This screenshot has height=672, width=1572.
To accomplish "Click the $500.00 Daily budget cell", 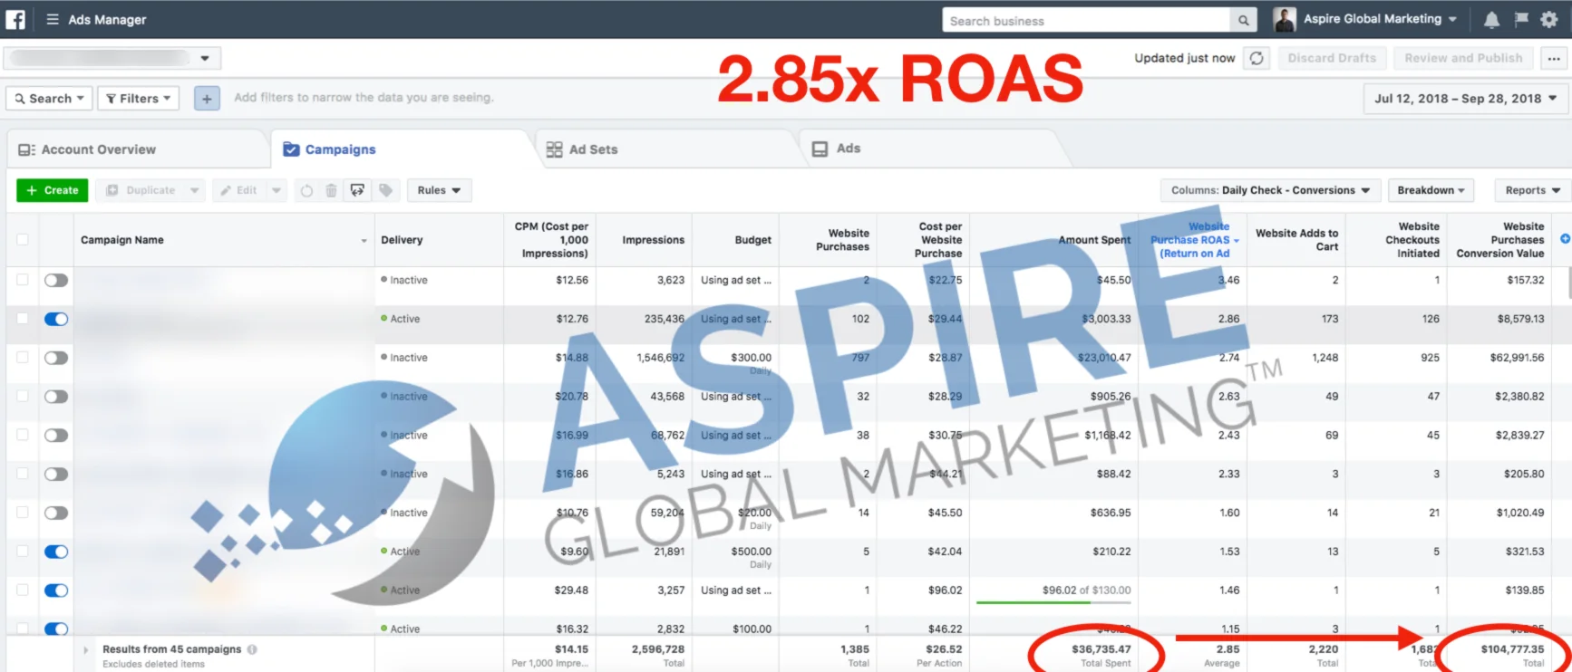I will [735, 556].
